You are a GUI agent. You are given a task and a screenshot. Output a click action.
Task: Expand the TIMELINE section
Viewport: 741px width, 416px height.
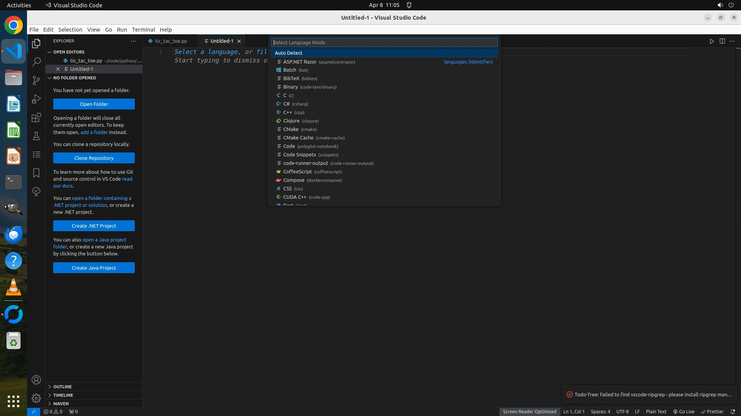click(x=63, y=395)
